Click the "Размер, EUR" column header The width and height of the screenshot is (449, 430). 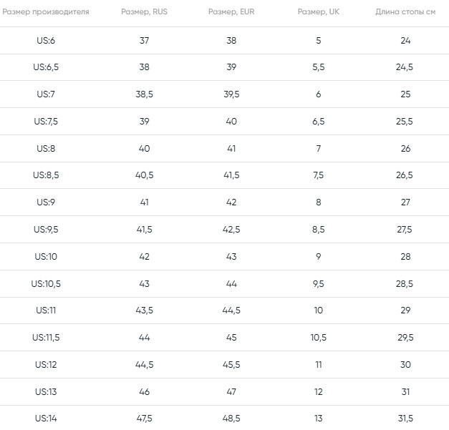[231, 13]
